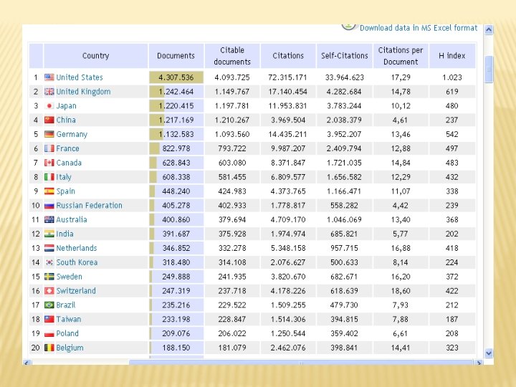516x387 pixels.
Task: Click the Sweden flag icon
Action: (49, 277)
